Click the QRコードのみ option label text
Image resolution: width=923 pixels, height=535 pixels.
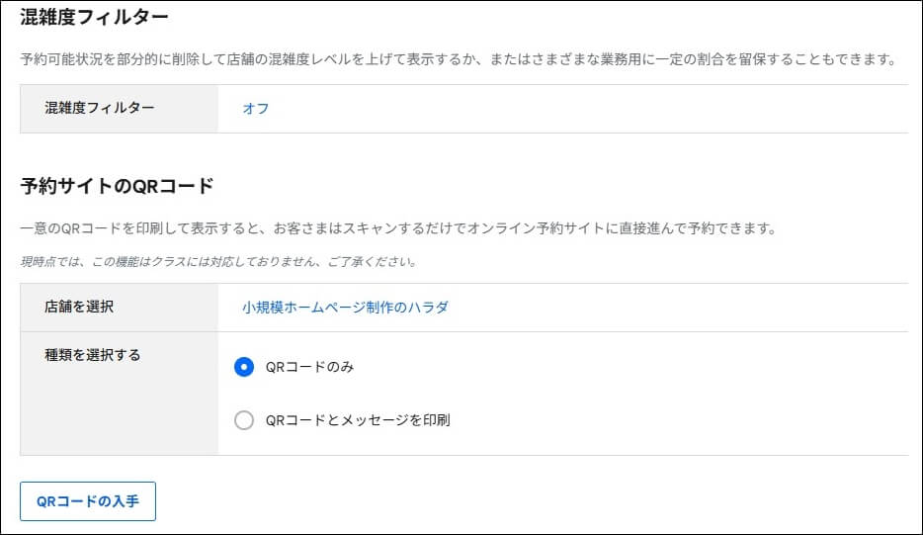point(309,367)
